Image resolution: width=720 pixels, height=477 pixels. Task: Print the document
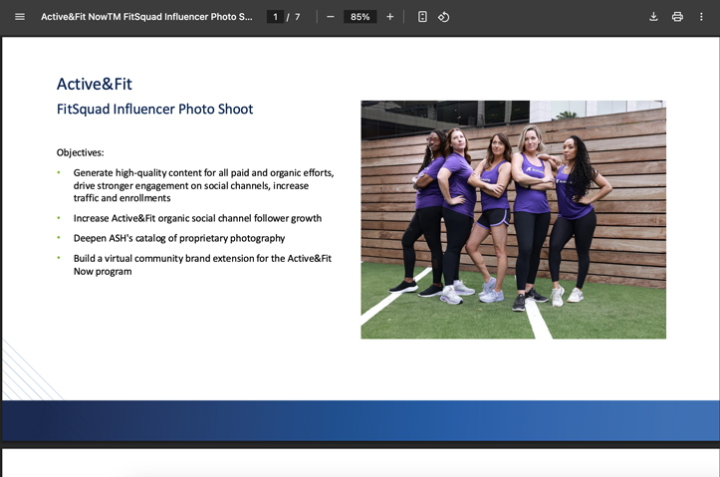tap(677, 17)
